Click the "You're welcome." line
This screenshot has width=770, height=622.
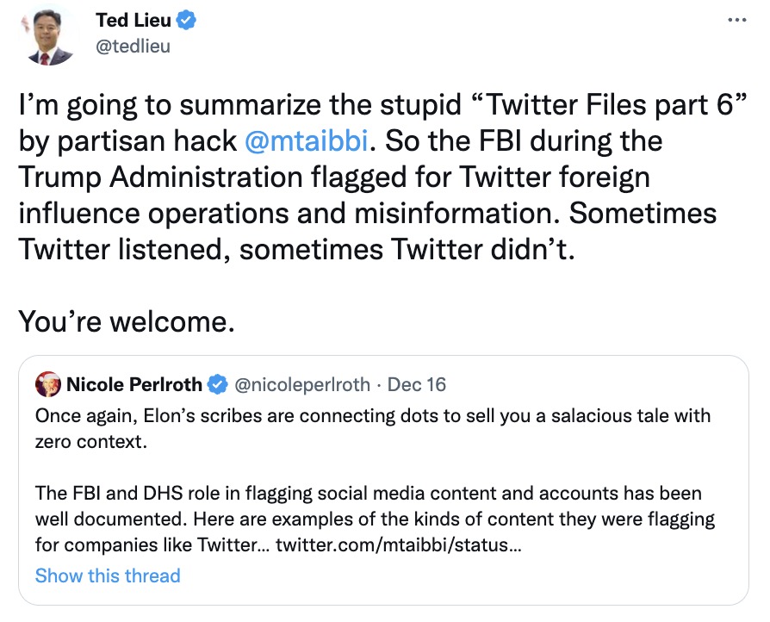point(127,322)
